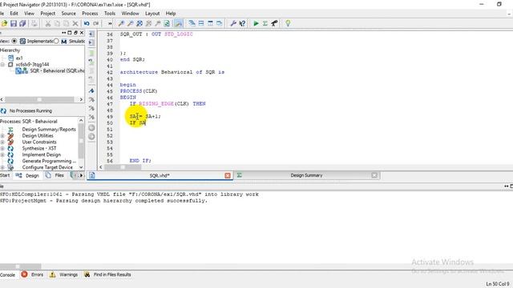Click the Redo arrow icon

[x=96, y=23]
